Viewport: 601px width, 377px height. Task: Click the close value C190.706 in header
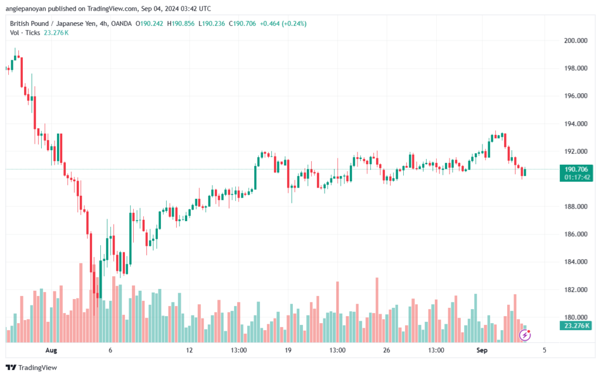click(x=242, y=23)
